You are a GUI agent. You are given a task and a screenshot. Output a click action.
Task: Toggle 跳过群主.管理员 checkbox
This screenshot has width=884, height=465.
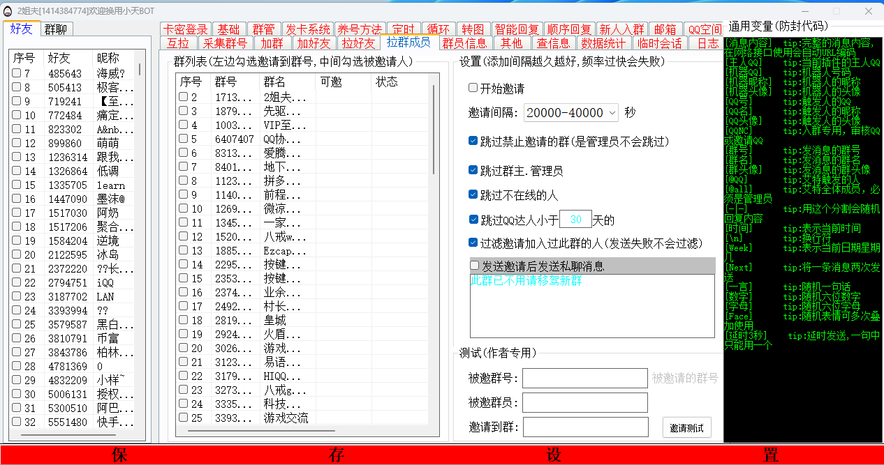point(473,170)
